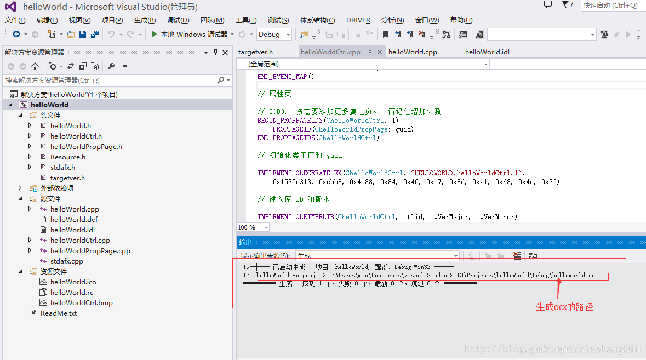Go to the next bookmark
This screenshot has height=360, width=646.
click(410, 34)
